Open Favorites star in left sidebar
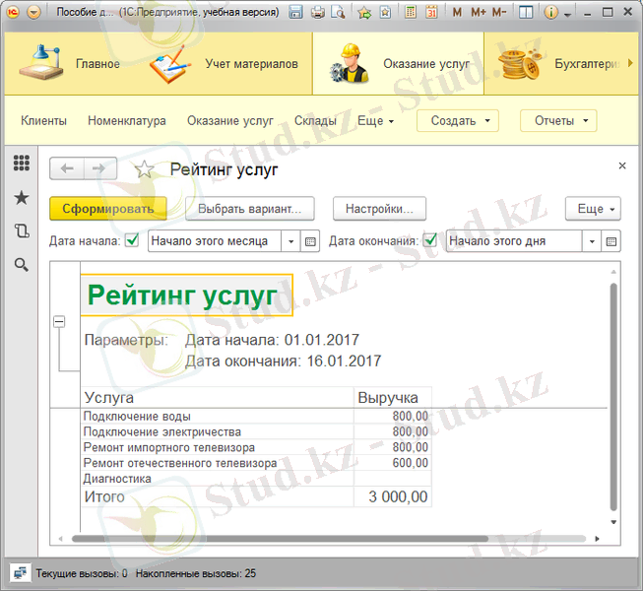643x591 pixels. pyautogui.click(x=22, y=198)
